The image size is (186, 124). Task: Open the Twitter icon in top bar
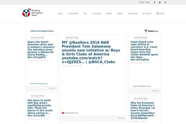point(160,2)
